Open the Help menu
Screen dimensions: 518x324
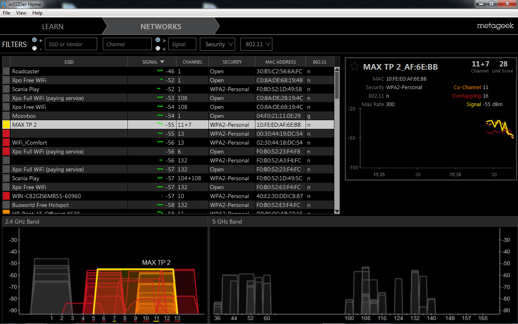(x=37, y=13)
